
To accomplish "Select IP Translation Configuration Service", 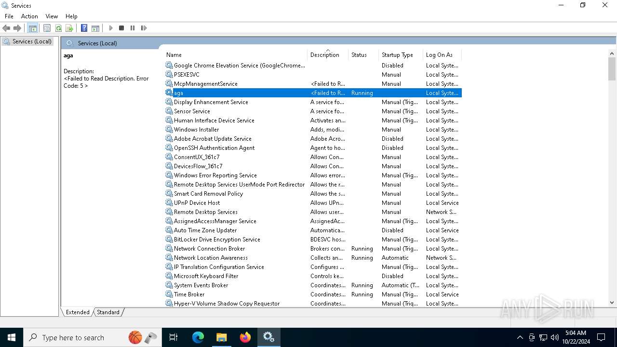I will click(x=313, y=267).
